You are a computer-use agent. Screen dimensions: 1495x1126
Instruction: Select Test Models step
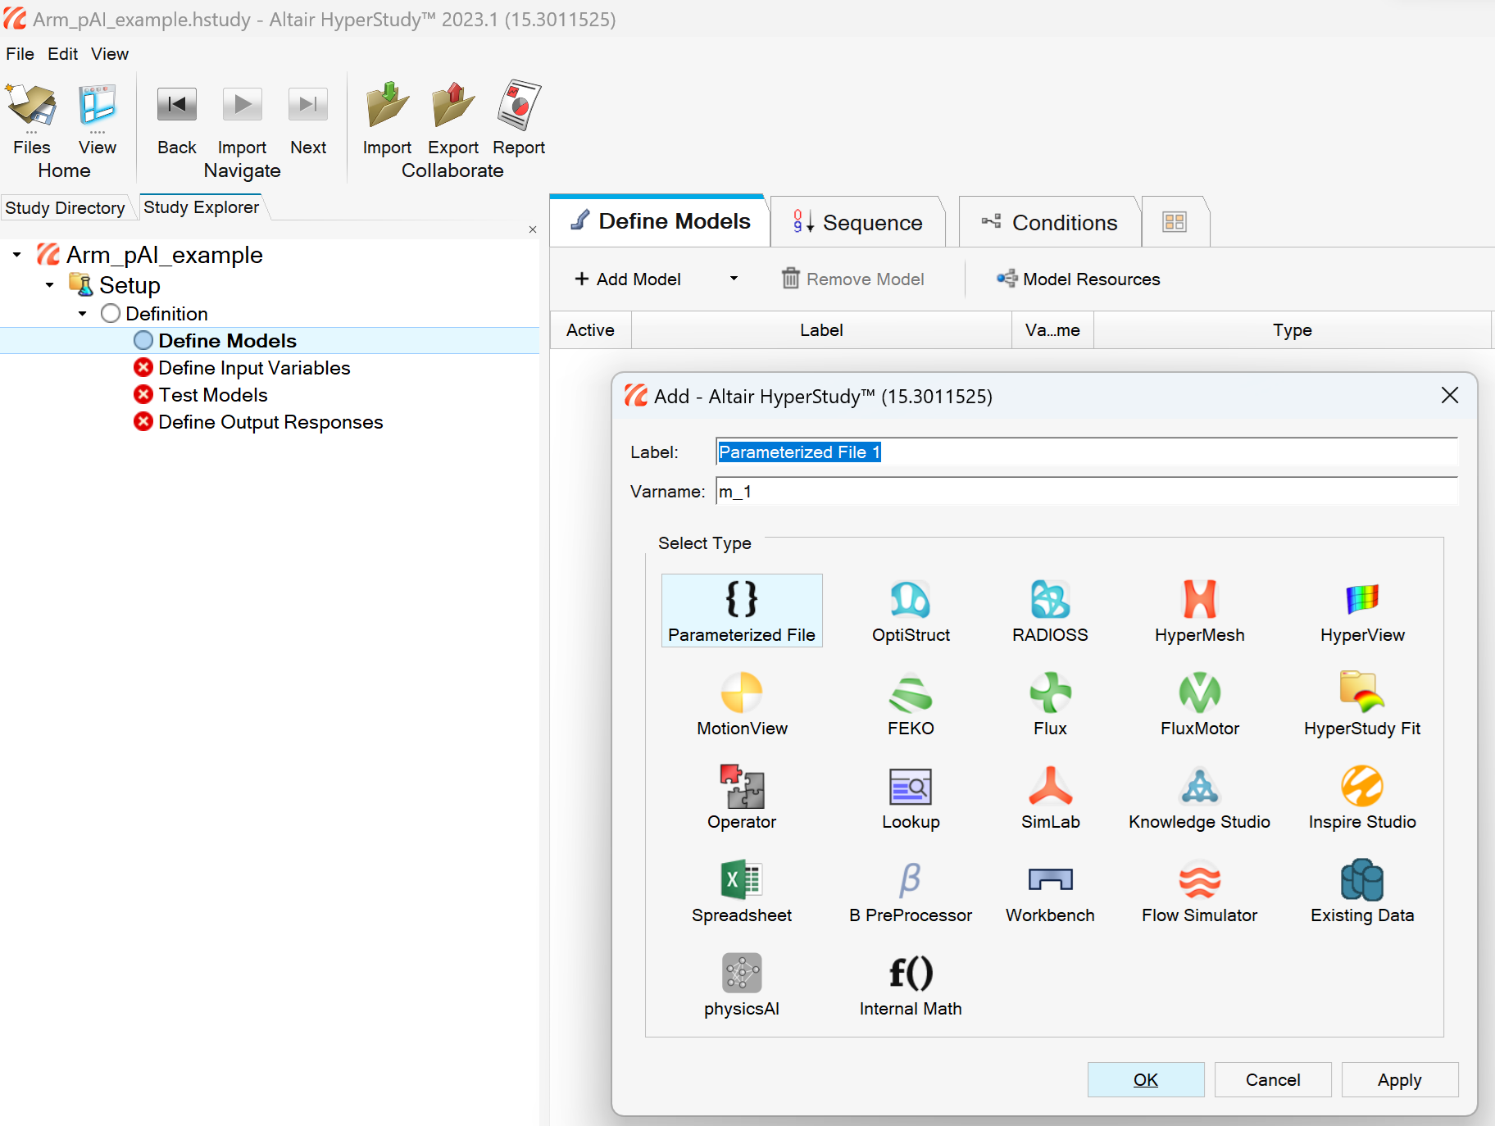pyautogui.click(x=213, y=395)
